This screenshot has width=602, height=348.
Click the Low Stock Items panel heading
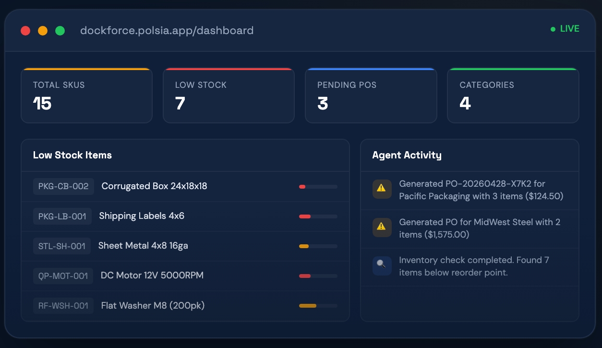coord(72,155)
